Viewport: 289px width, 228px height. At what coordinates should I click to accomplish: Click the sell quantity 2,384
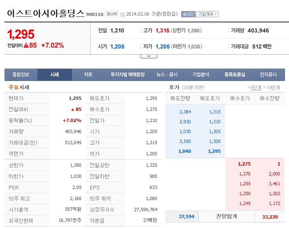pos(185,112)
